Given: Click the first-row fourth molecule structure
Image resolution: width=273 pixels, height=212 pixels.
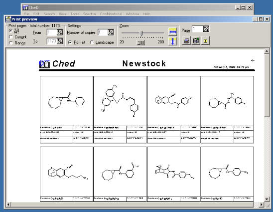Looking at the screenshot, I should click(227, 101).
